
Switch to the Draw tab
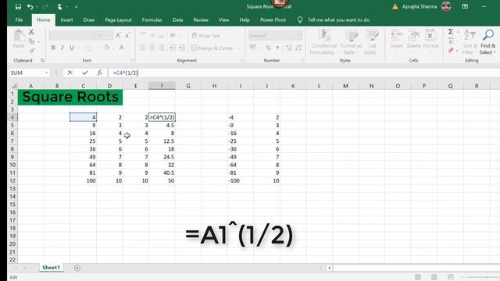(x=89, y=20)
